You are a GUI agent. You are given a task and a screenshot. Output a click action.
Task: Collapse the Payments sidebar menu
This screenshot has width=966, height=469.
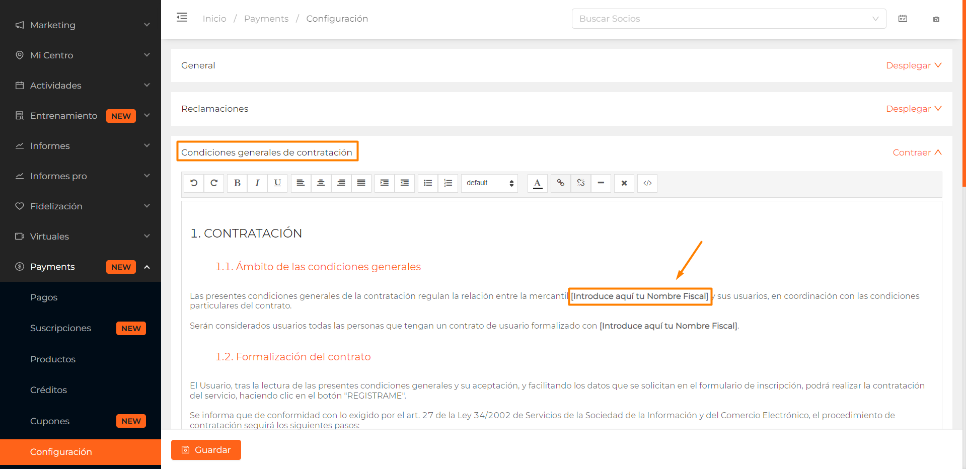[x=81, y=266]
